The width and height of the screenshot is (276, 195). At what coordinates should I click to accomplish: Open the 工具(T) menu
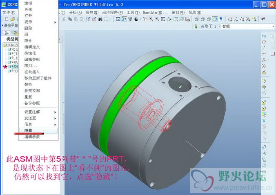point(133,13)
